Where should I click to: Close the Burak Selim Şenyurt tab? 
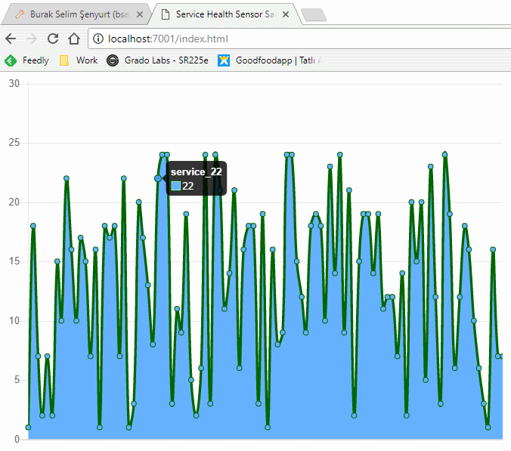tap(141, 14)
